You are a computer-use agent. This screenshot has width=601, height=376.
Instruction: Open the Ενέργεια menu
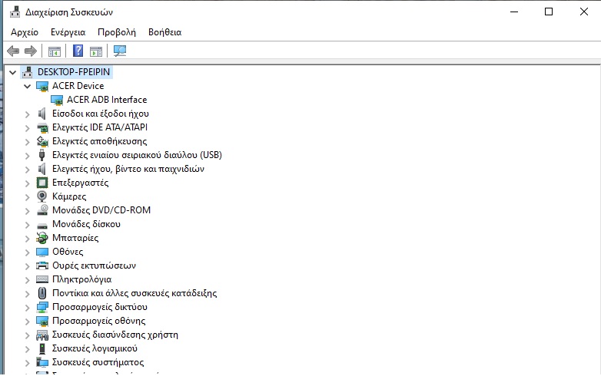click(68, 32)
